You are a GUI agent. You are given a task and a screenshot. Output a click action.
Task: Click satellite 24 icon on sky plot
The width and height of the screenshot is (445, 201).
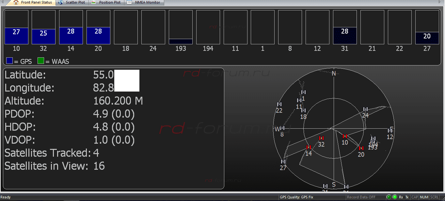pos(365,109)
